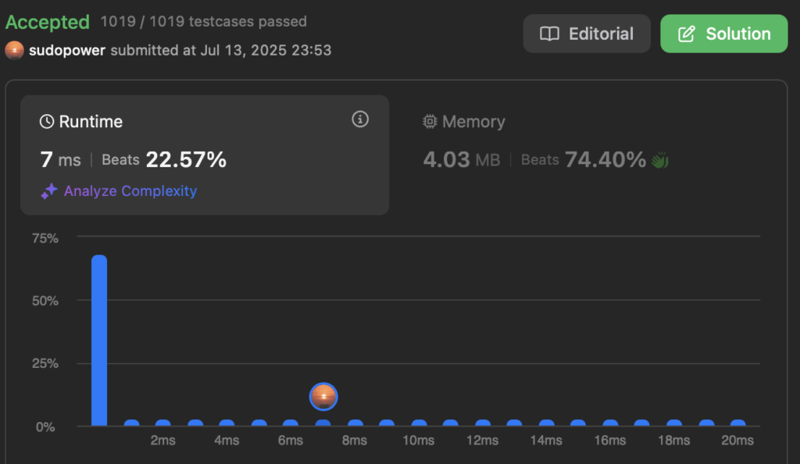The width and height of the screenshot is (800, 464).
Task: Click the chart bar at 16ms
Action: coord(610,423)
